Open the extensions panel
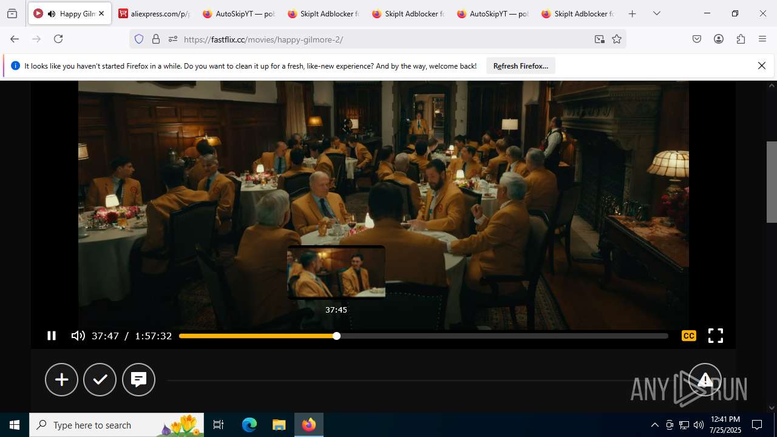Screen dimensions: 777x437 pyautogui.click(x=741, y=39)
